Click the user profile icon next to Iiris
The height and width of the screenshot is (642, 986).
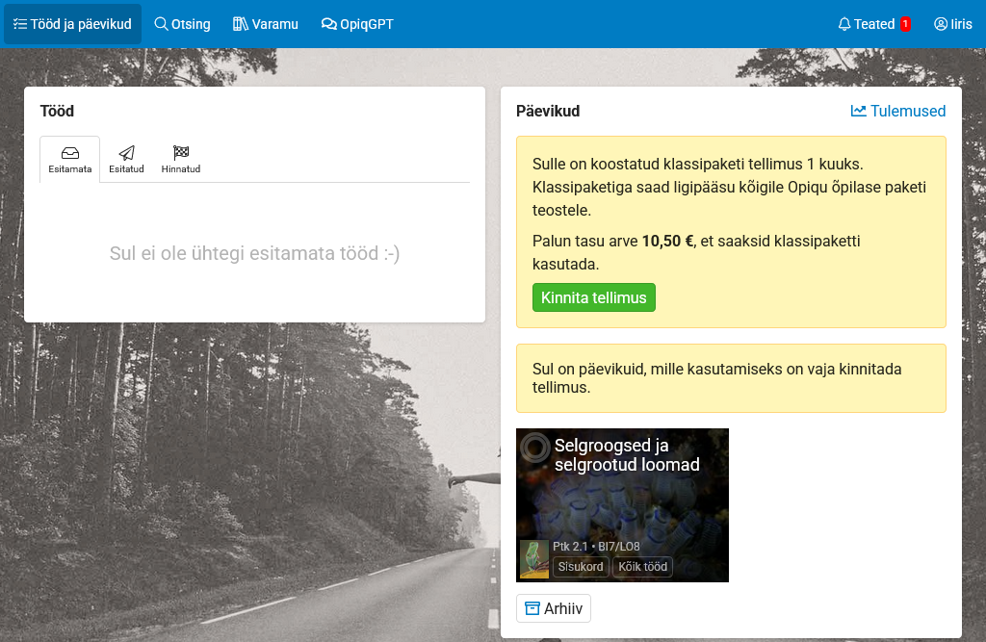tap(940, 24)
